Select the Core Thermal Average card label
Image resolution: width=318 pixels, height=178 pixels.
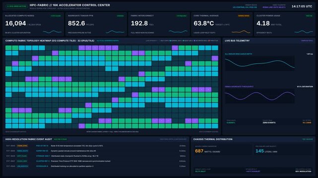[206, 16]
